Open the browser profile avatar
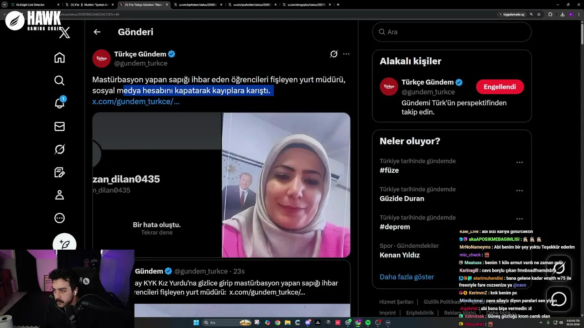This screenshot has width=584, height=328. (571, 15)
